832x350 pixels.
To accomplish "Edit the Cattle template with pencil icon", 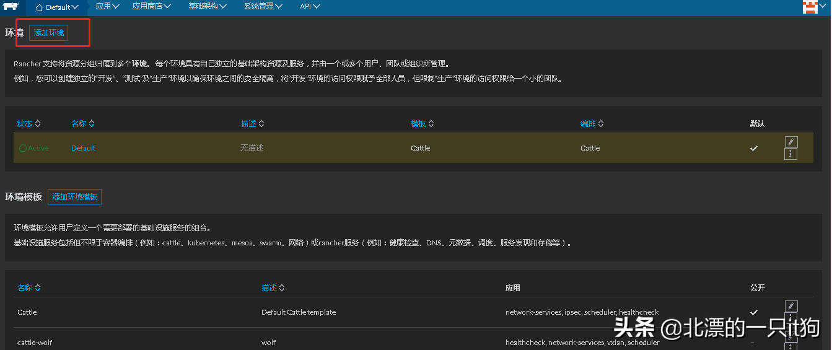I will pos(790,306).
